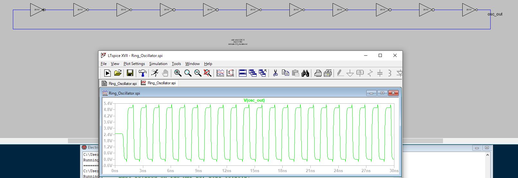Viewport: 518px width, 178px height.
Task: Switch to the Ring_Oscillator.spi netlist text tab
Action: [119, 83]
